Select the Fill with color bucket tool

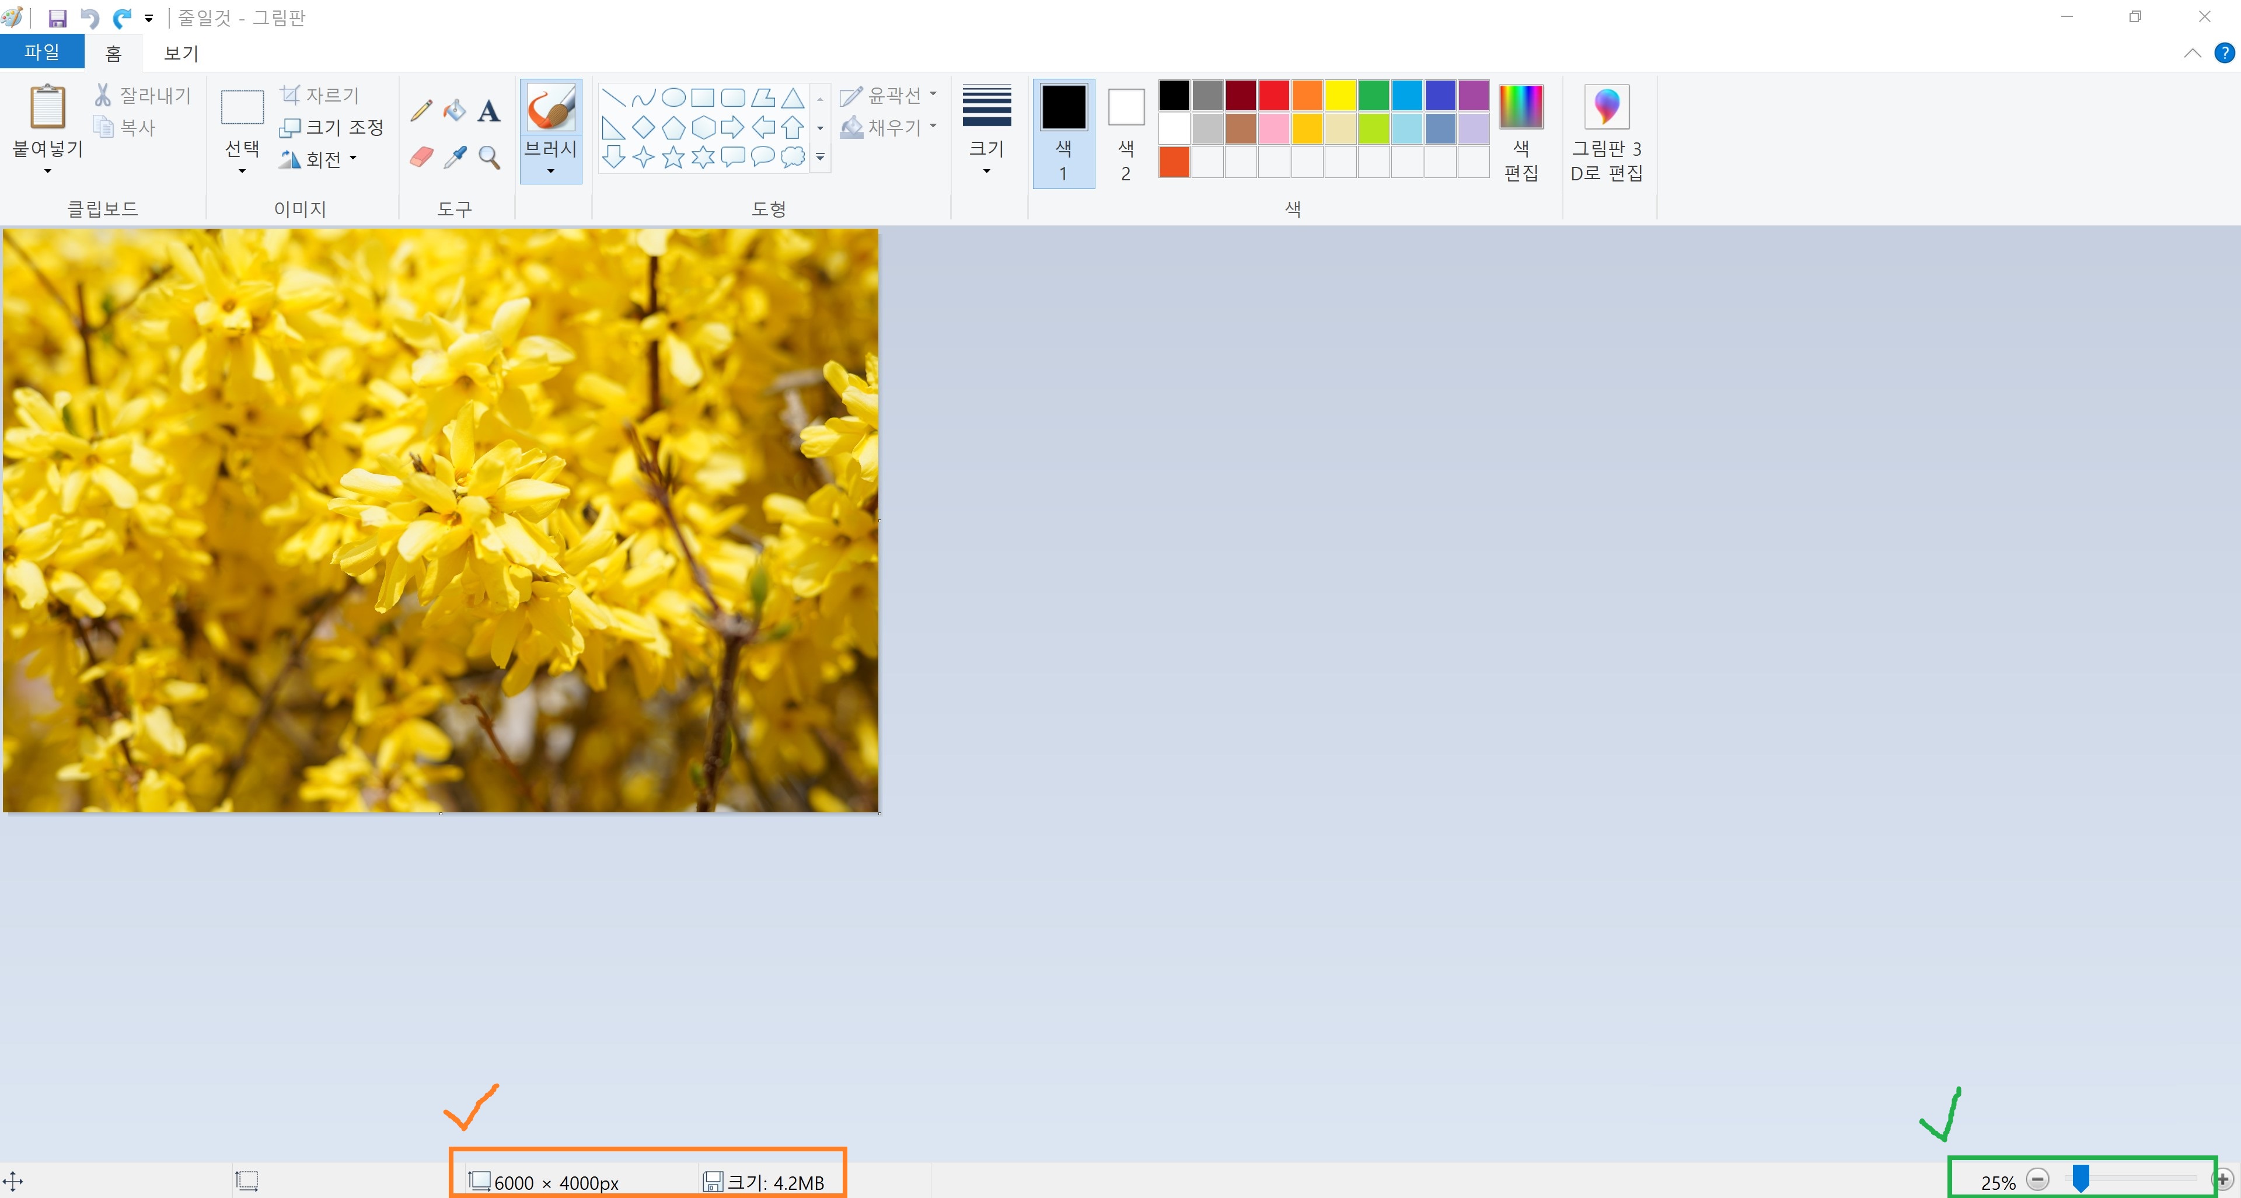[454, 110]
